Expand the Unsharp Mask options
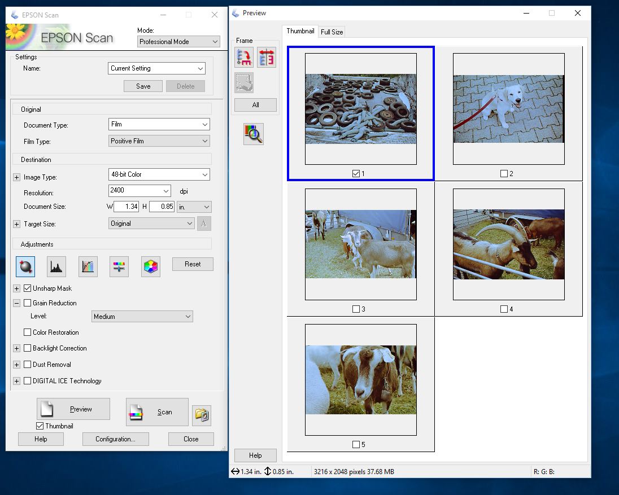 coord(16,289)
